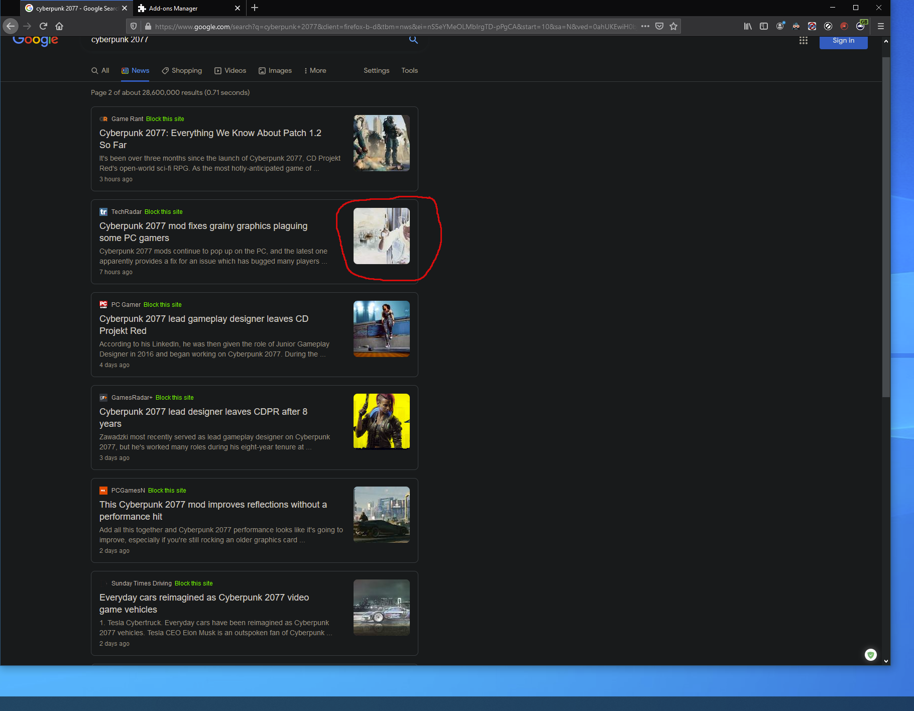Click the circled TechRadar article thumbnail
The image size is (914, 711).
point(381,235)
